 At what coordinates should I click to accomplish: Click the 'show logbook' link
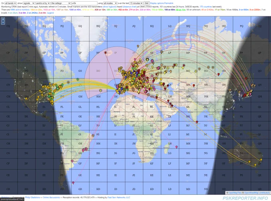tap(110, 6)
